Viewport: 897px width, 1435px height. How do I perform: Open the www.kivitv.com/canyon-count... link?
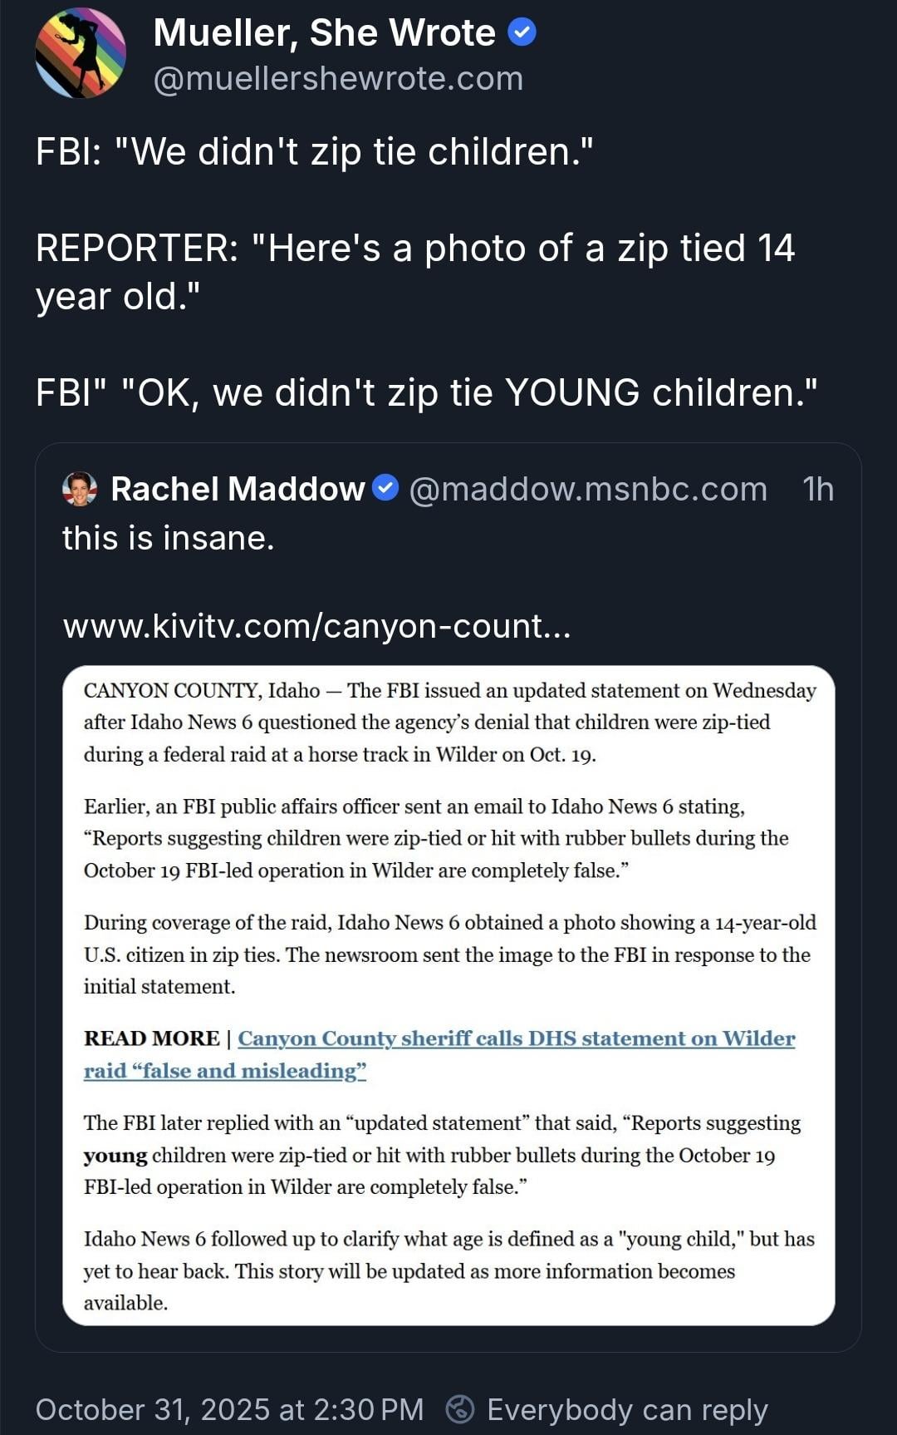tap(316, 625)
